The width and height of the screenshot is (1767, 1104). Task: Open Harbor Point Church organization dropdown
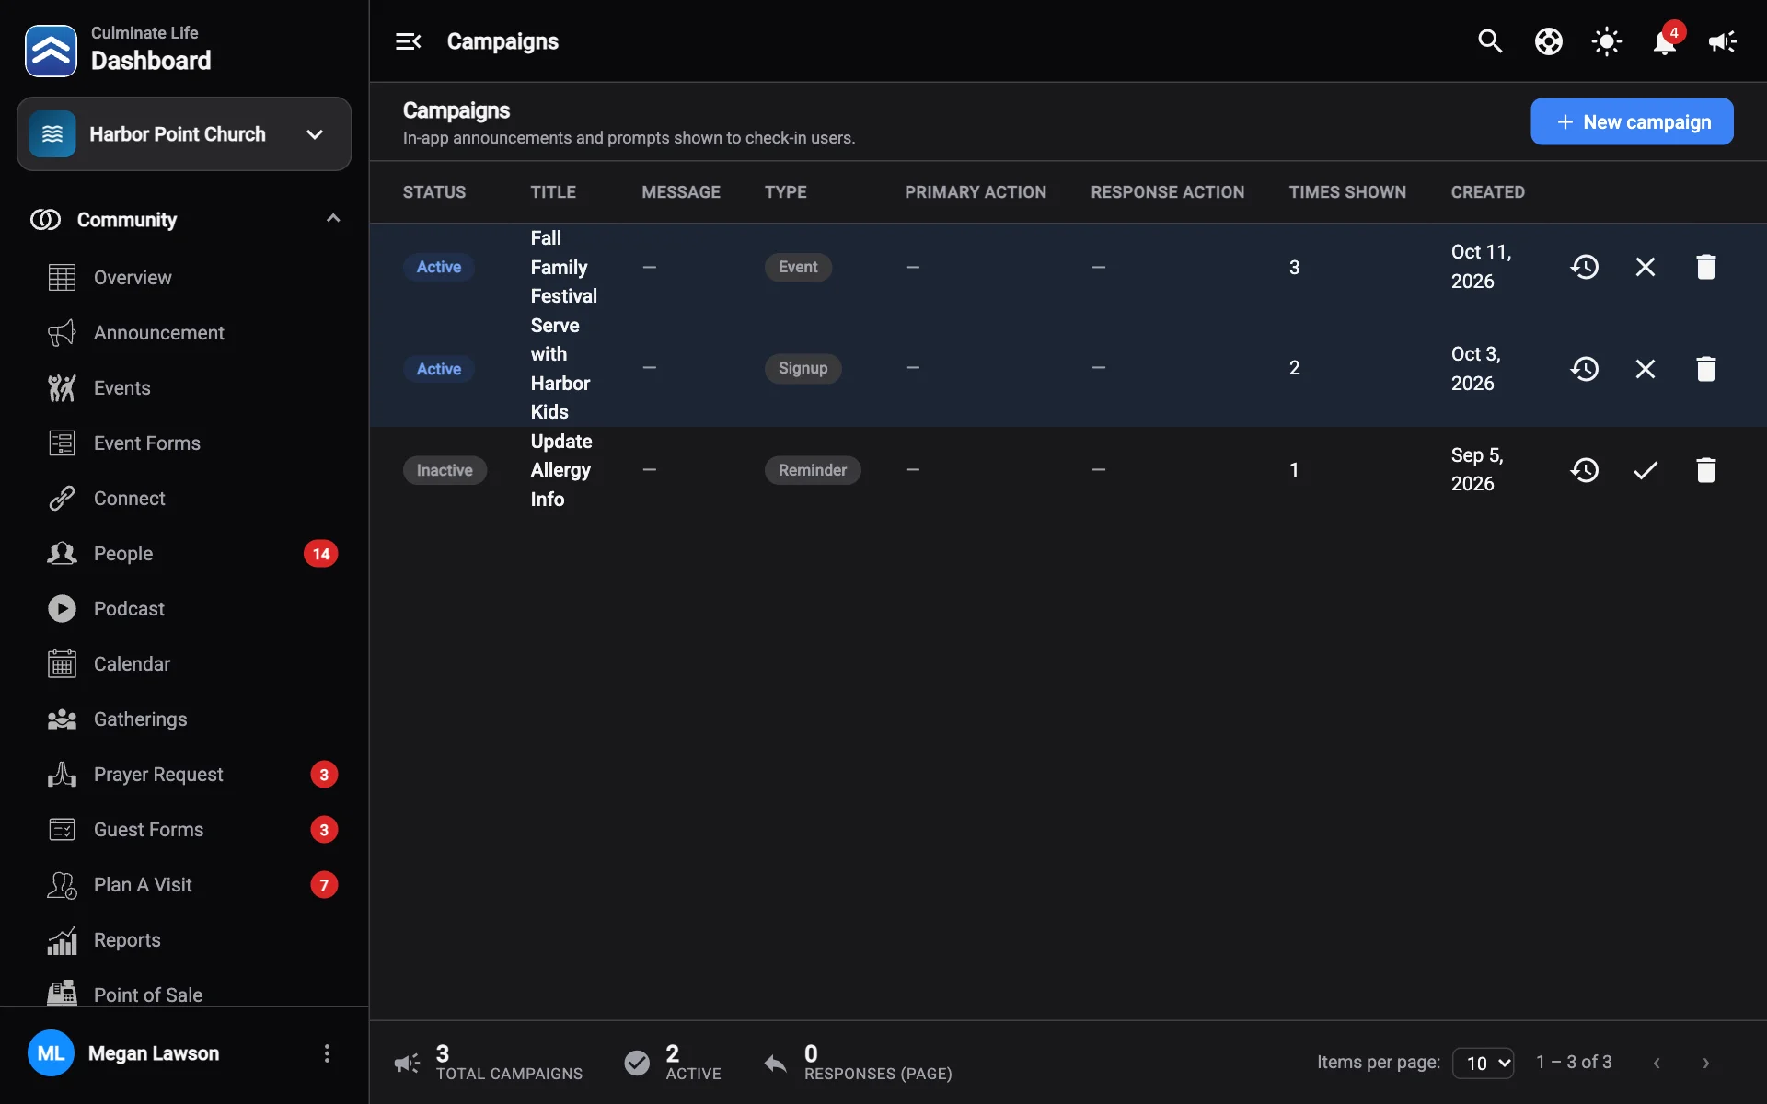tap(184, 134)
